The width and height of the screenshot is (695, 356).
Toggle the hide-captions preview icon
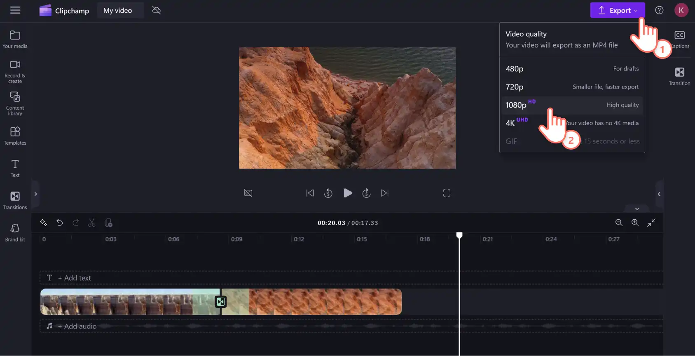pyautogui.click(x=248, y=193)
